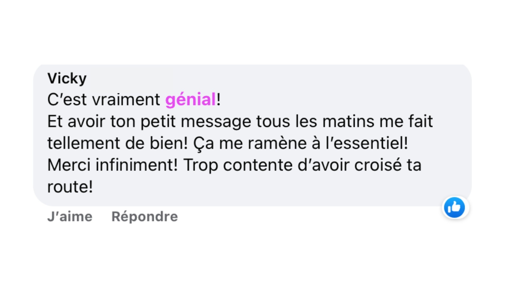
Task: Click the Répondre link
Action: [x=144, y=217]
